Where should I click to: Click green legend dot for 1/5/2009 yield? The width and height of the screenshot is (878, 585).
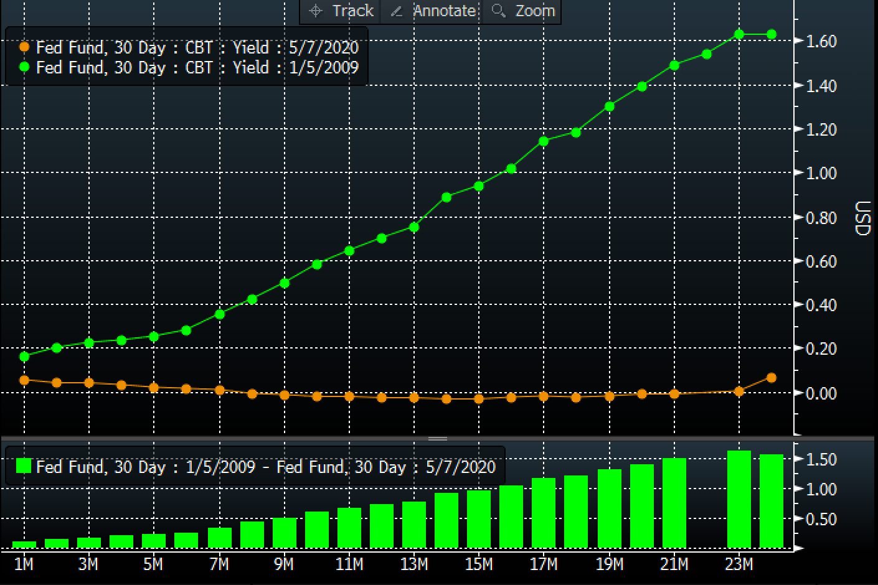tap(24, 67)
